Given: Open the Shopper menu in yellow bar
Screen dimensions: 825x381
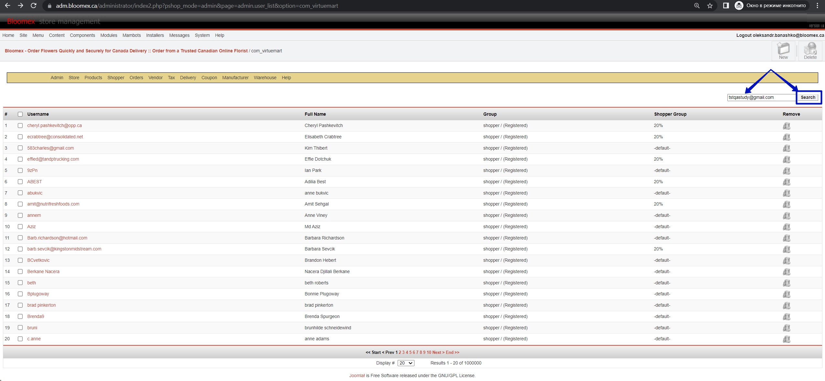Looking at the screenshot, I should pyautogui.click(x=116, y=78).
